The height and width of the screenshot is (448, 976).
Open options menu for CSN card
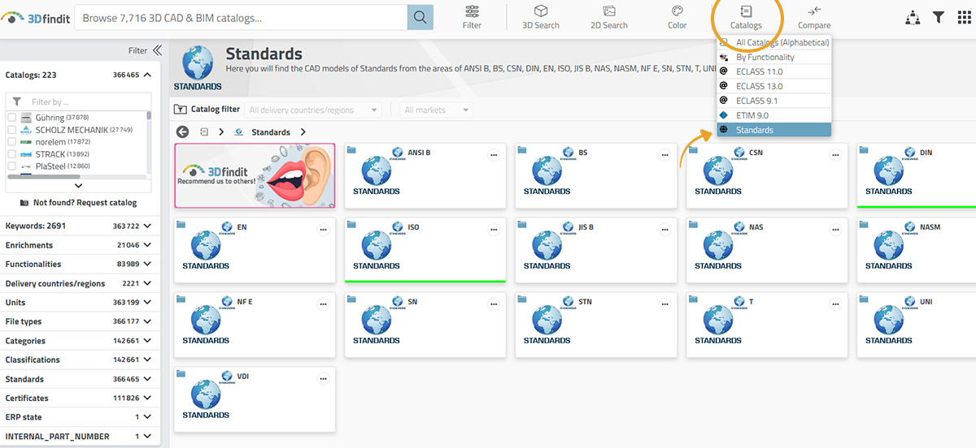pos(835,154)
